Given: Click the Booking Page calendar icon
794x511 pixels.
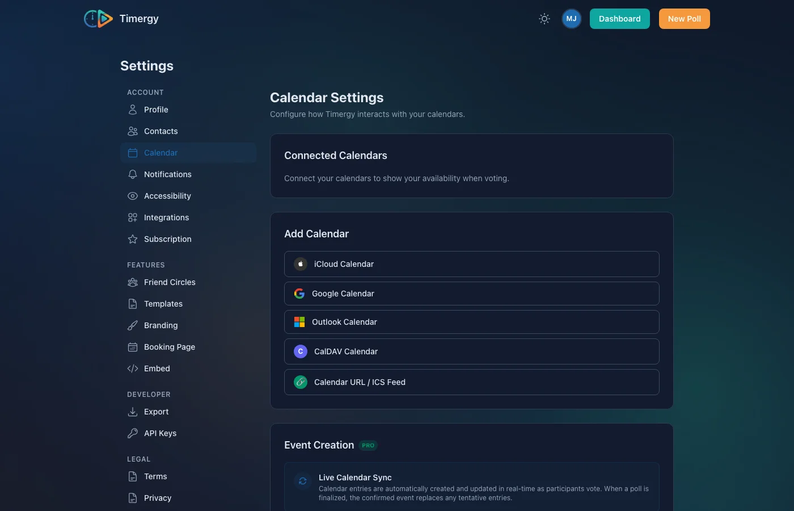Looking at the screenshot, I should tap(133, 347).
